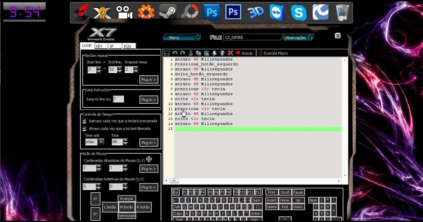The height and width of the screenshot is (222, 423).
Task: Cut the selected line with scissors icon
Action: 191,53
